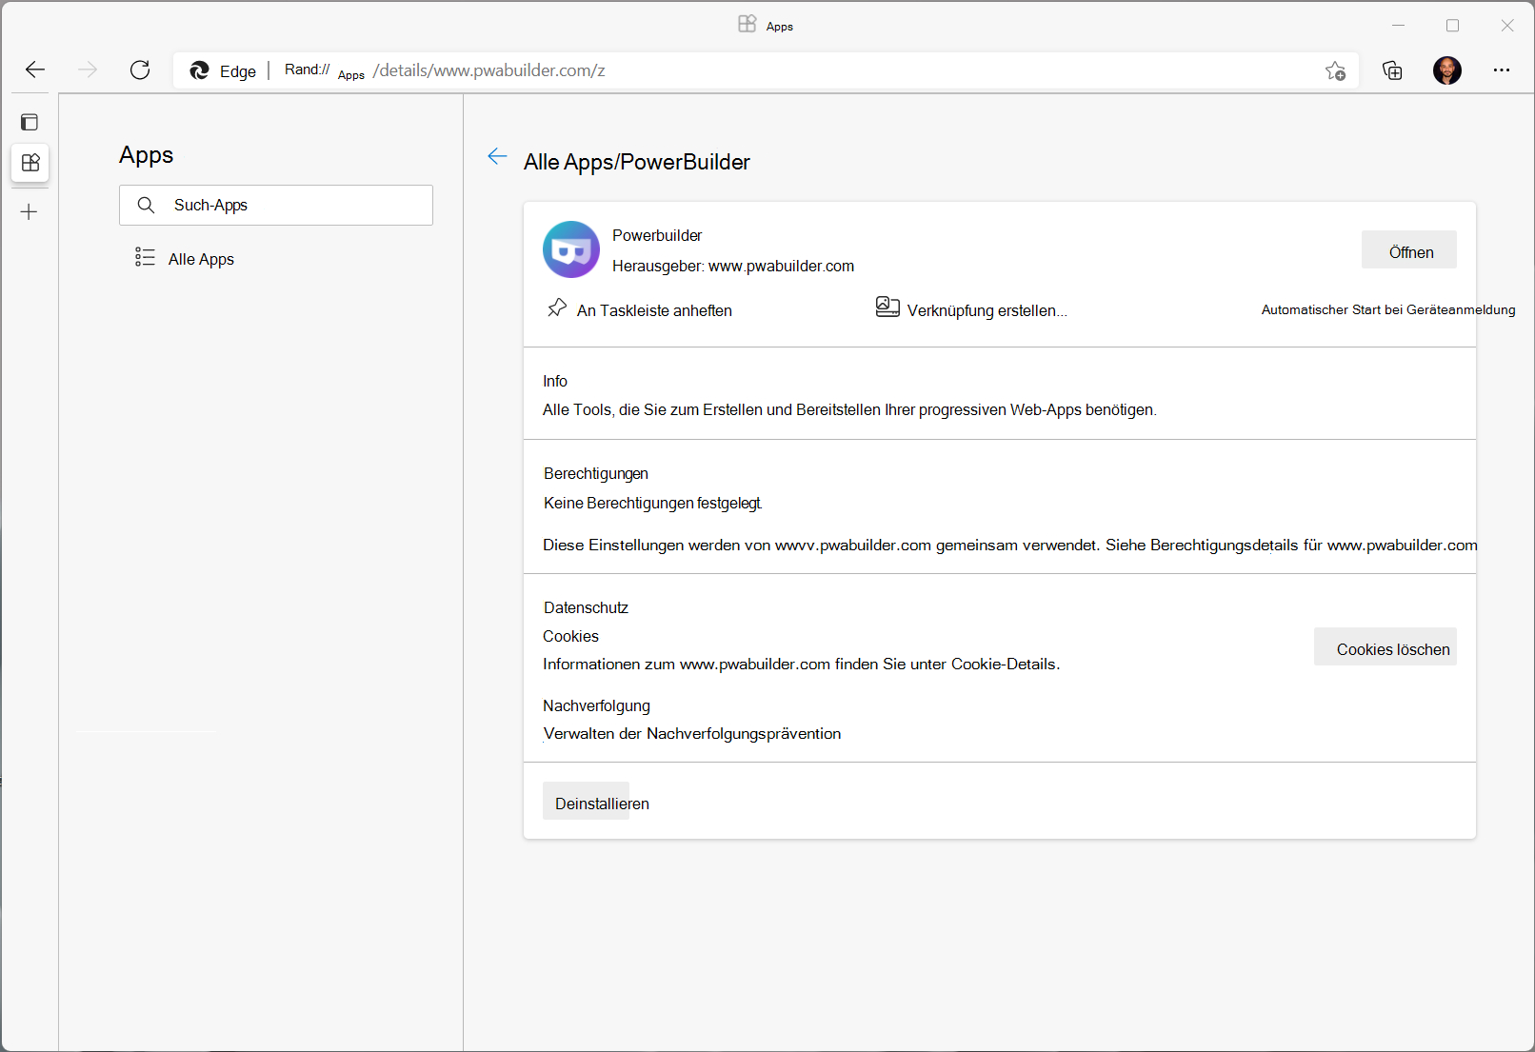This screenshot has width=1535, height=1052.
Task: Click Keine Berechtigungen festgelegt text
Action: (x=652, y=503)
